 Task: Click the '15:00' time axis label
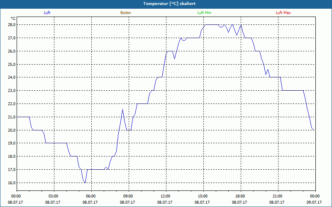(203, 196)
